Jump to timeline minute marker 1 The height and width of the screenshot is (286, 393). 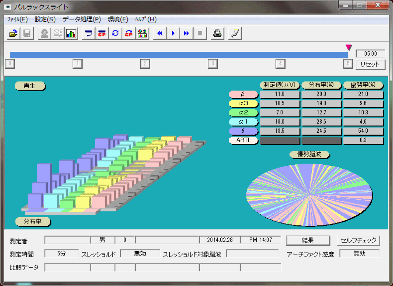pyautogui.click(x=78, y=64)
